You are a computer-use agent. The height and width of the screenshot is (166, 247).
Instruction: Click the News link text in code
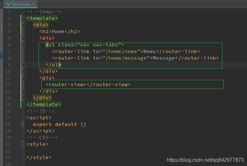[x=149, y=51]
